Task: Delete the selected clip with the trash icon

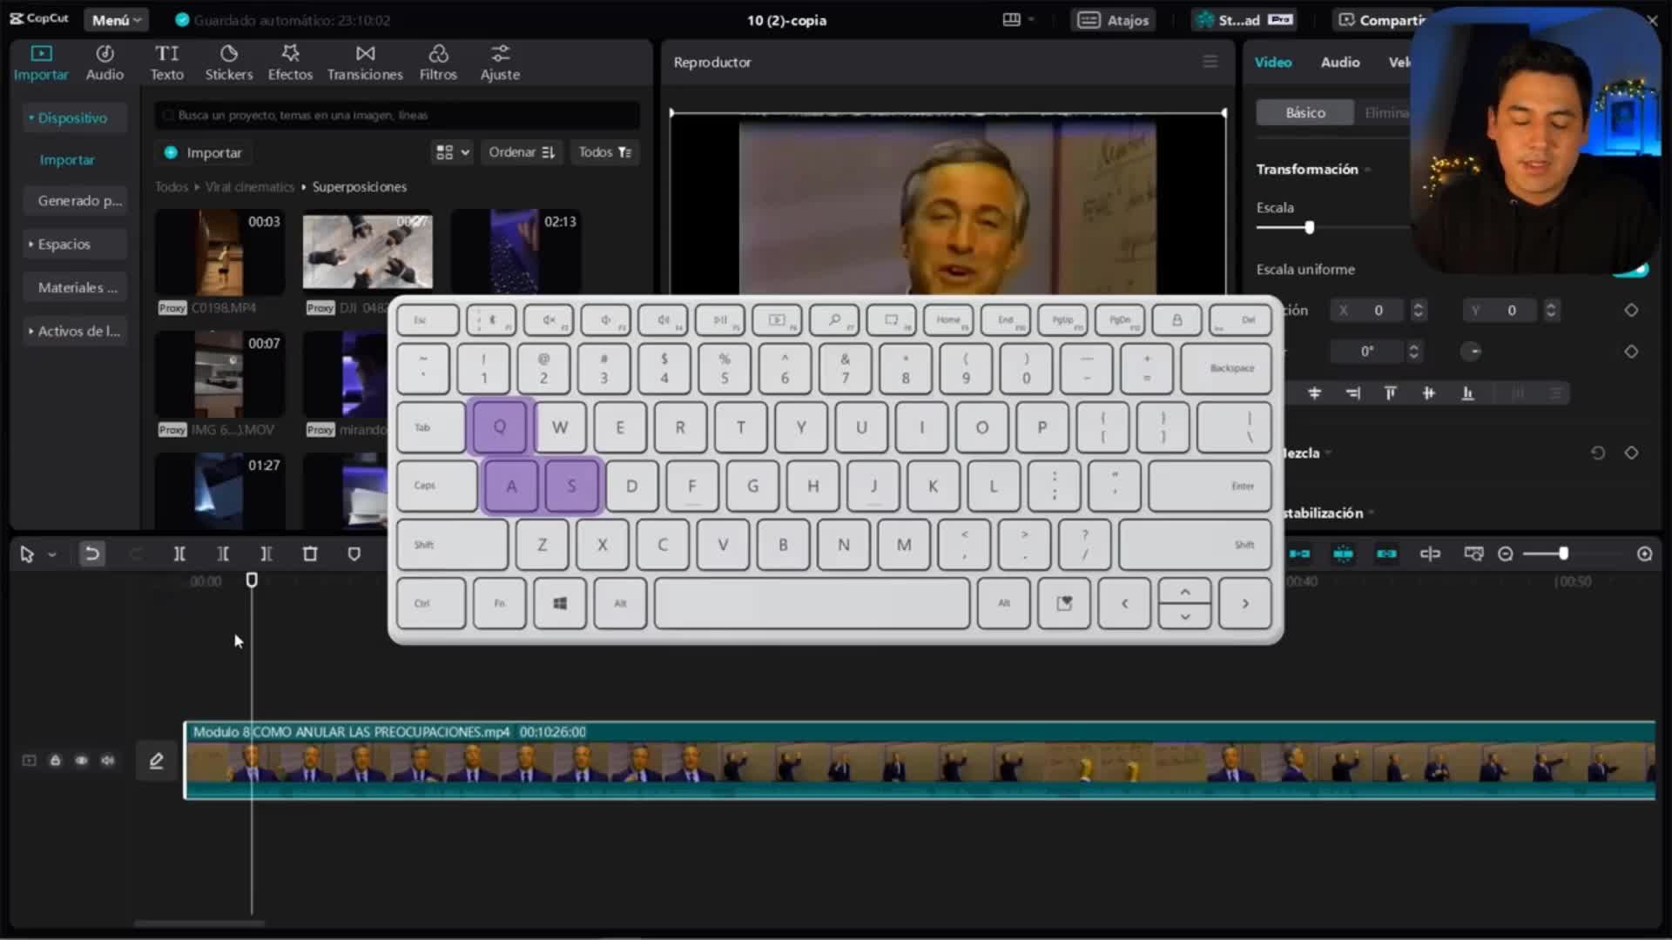Action: pyautogui.click(x=310, y=554)
